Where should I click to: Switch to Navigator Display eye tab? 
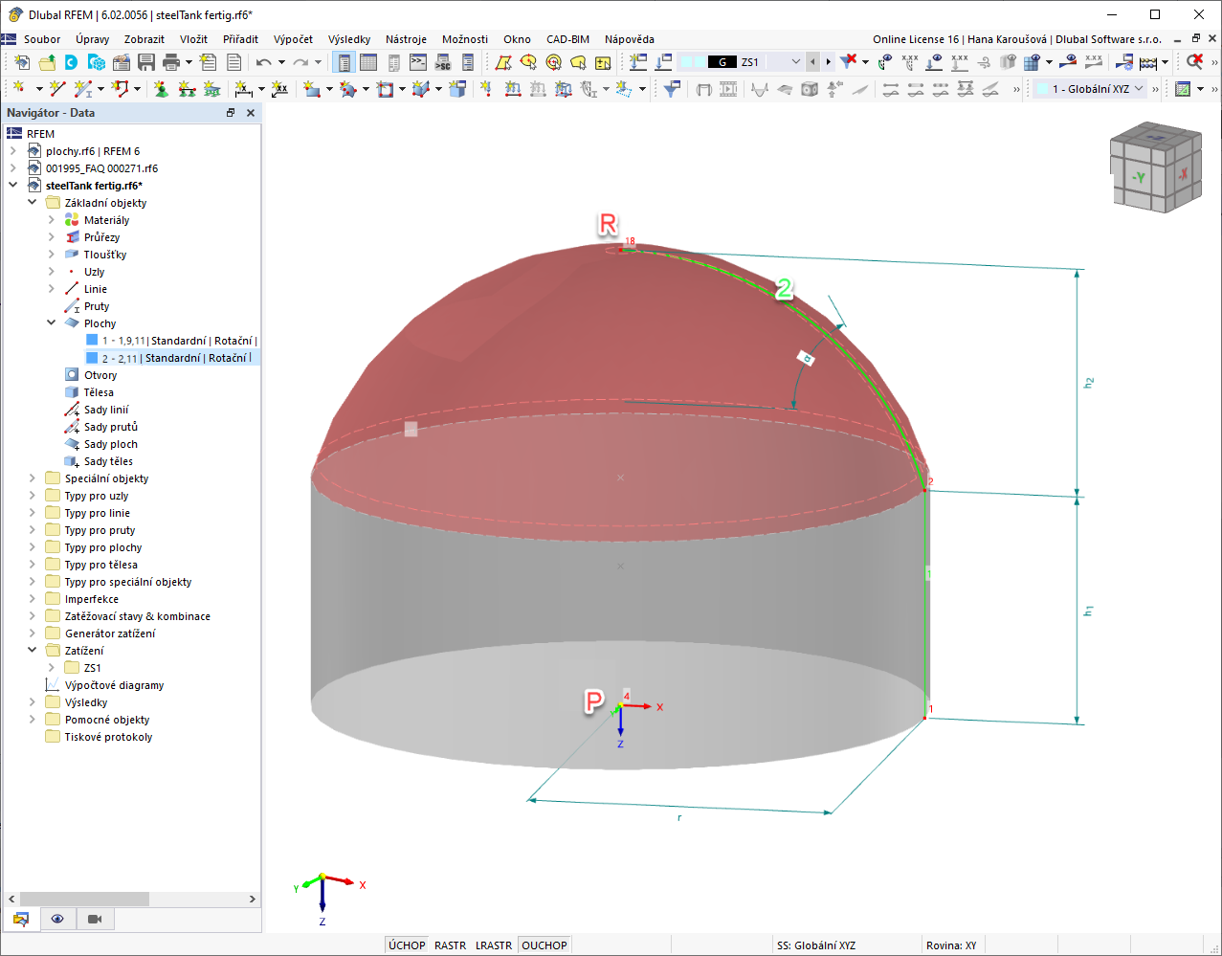[x=57, y=919]
